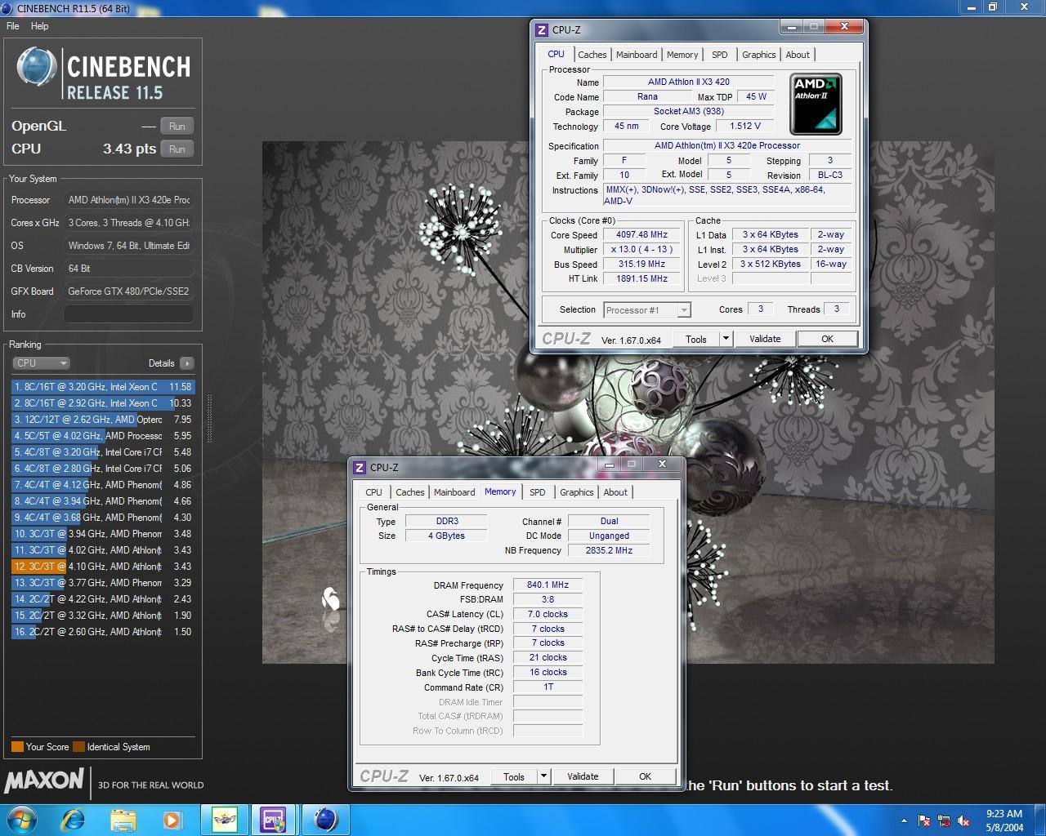Open Windows Explorer folder icon in taskbar

(123, 819)
